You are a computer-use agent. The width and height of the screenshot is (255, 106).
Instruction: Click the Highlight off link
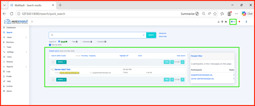[124, 56]
